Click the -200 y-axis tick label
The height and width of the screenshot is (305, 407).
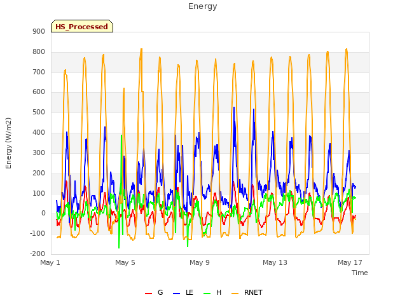38,254
